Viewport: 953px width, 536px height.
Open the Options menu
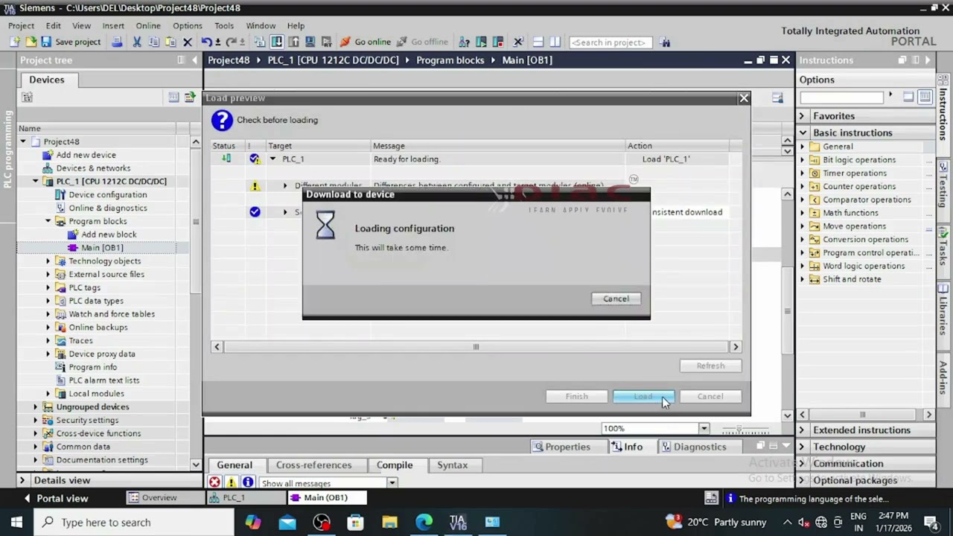point(188,25)
